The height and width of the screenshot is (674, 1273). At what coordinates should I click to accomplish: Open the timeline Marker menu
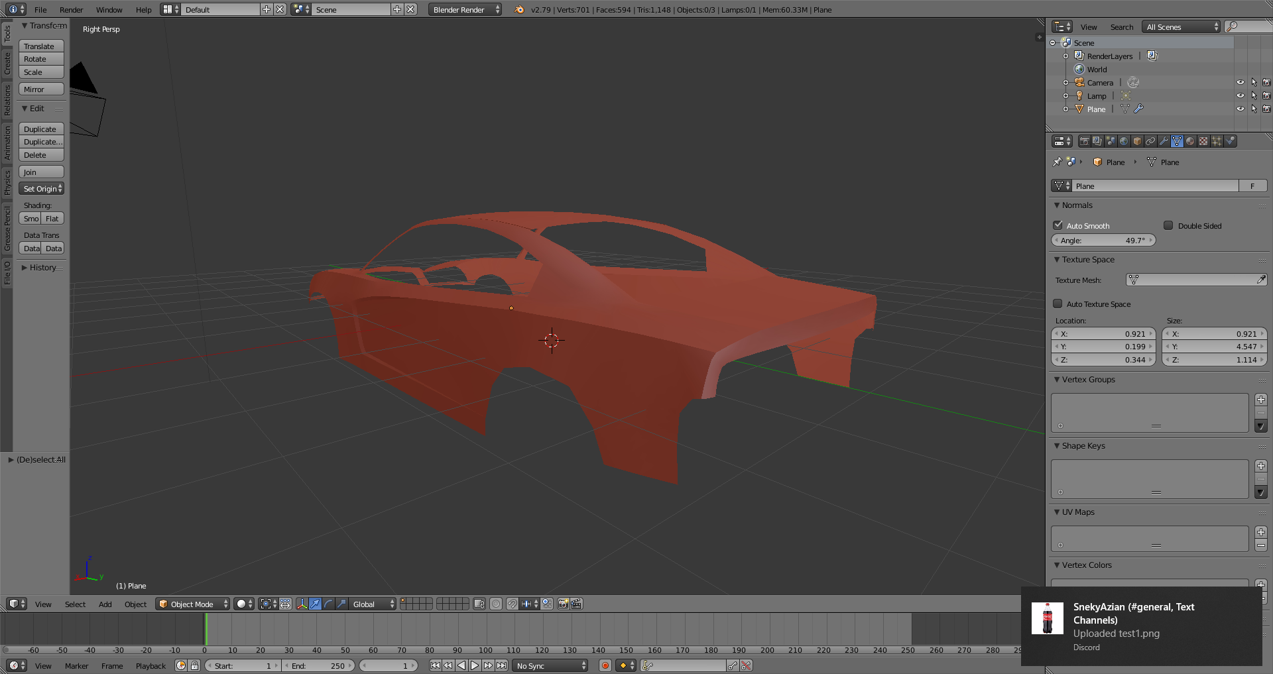[76, 665]
